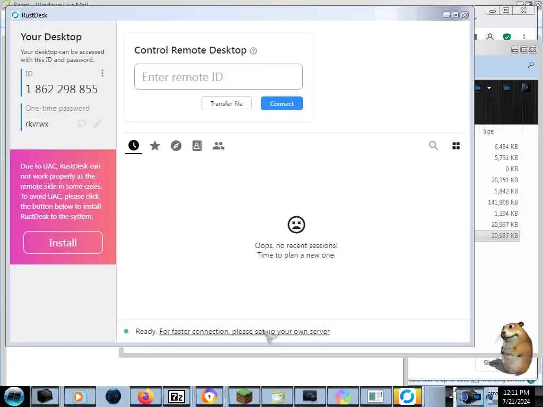Screen dimensions: 543x407
Task: Click the RustDesk logo in title bar
Action: [x=15, y=15]
